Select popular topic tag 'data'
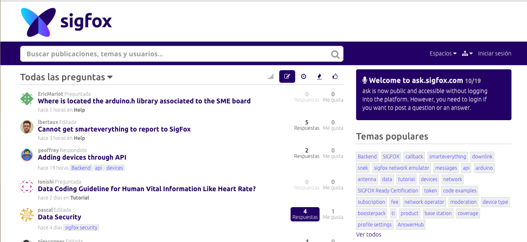Screen dimensions: 527x242 387,179
